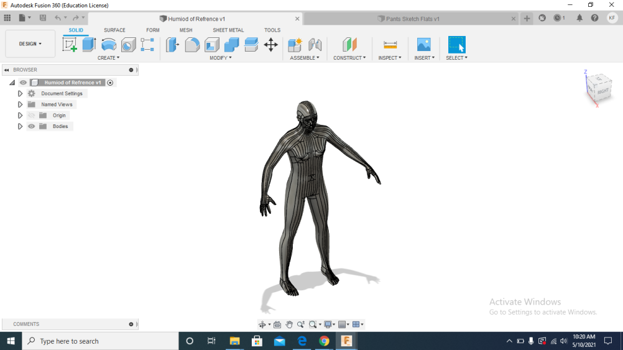Click the New Component assemble icon
623x350 pixels.
[295, 45]
